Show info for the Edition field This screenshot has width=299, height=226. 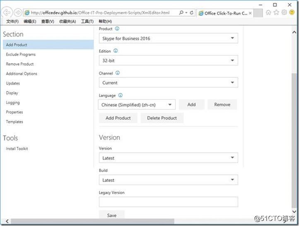(116, 50)
